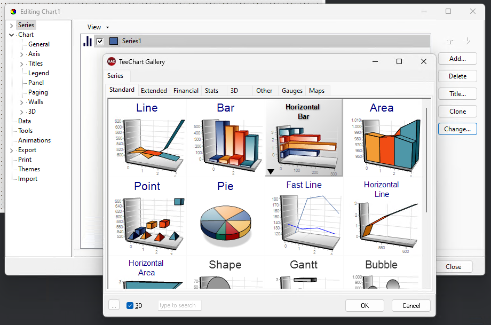Click the Close button in Editing Chart1
491x325 pixels.
click(x=454, y=267)
